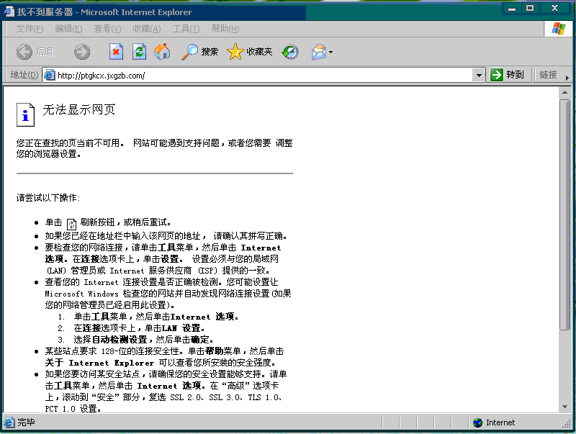Open the 文件(F) menu
Viewport: 576px width, 434px height.
30,29
